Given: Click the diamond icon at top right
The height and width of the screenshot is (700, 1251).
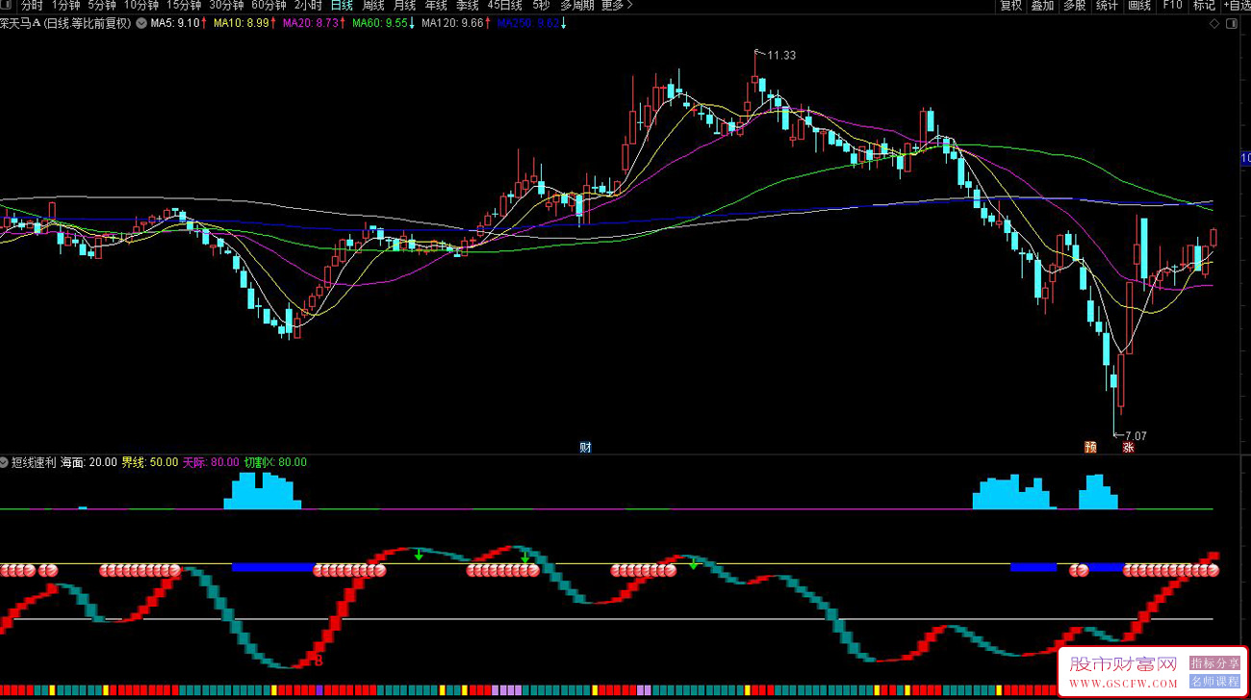Looking at the screenshot, I should (1213, 24).
